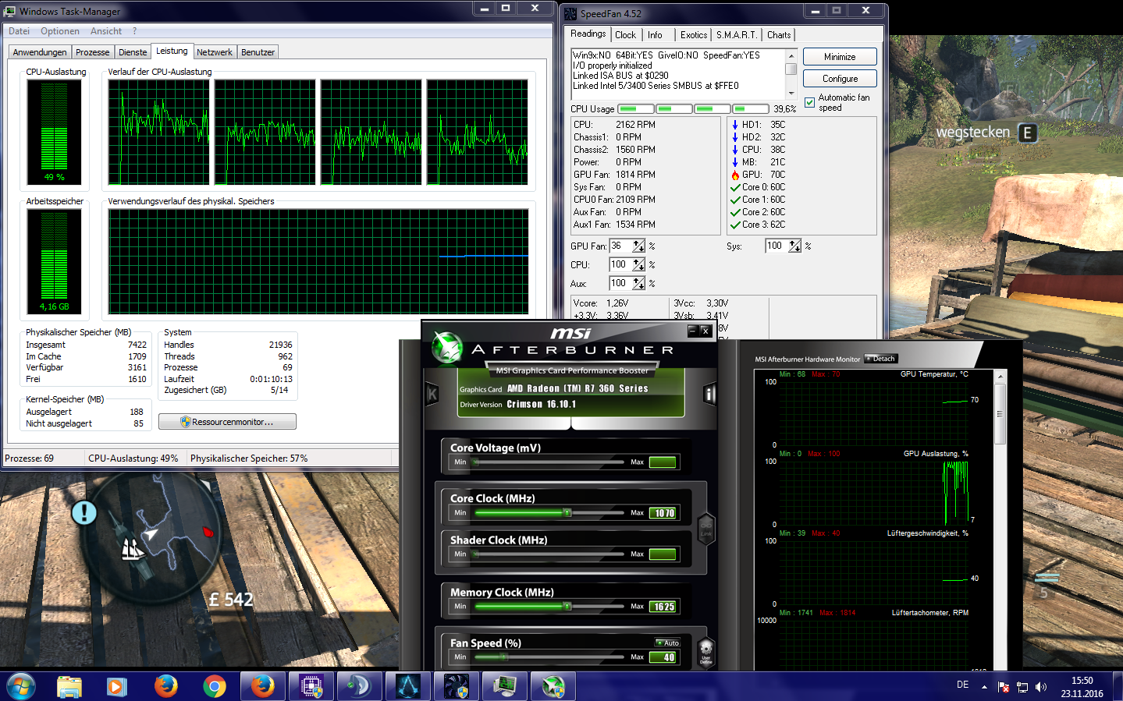Click the Sys speed spinner arrows
Viewport: 1123px width, 701px height.
coord(794,246)
